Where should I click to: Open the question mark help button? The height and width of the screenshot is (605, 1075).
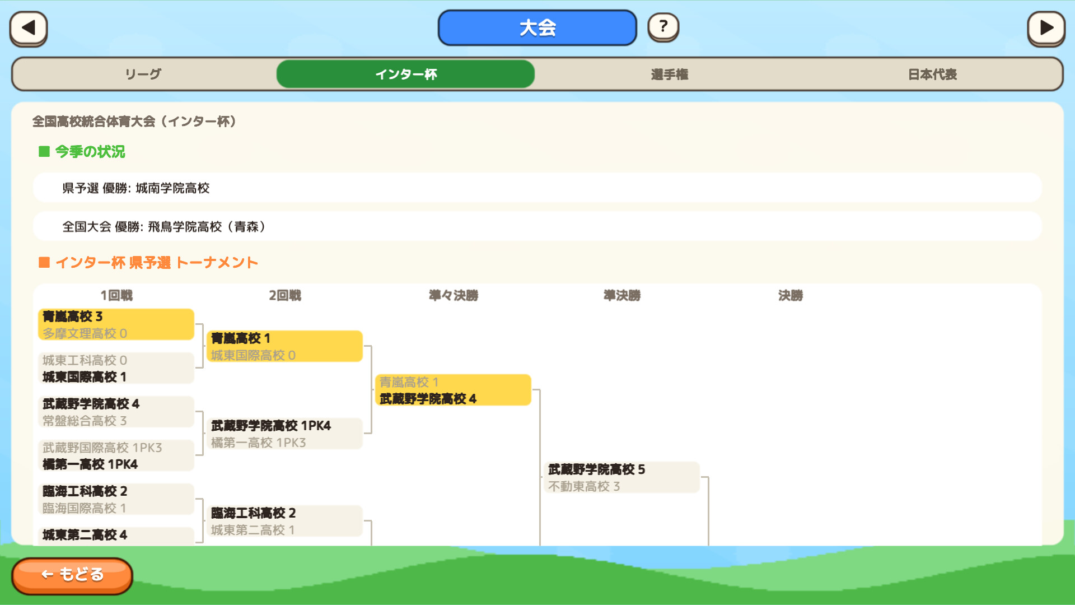click(x=663, y=27)
